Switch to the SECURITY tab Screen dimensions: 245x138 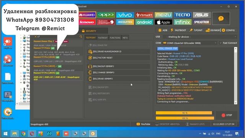89,31
